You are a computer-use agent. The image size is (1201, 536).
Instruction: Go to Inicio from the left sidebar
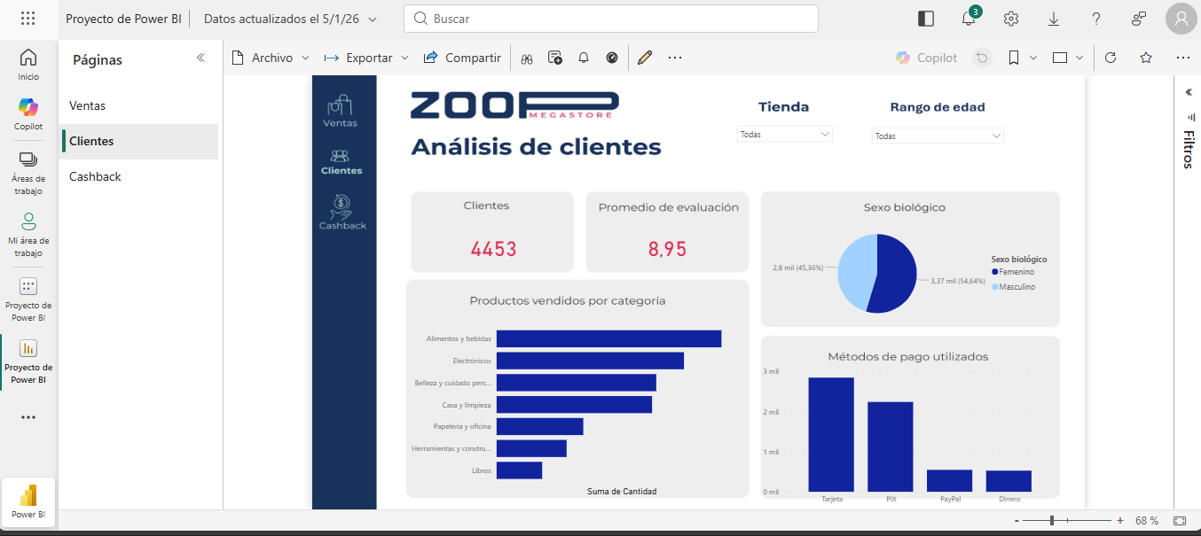point(27,63)
